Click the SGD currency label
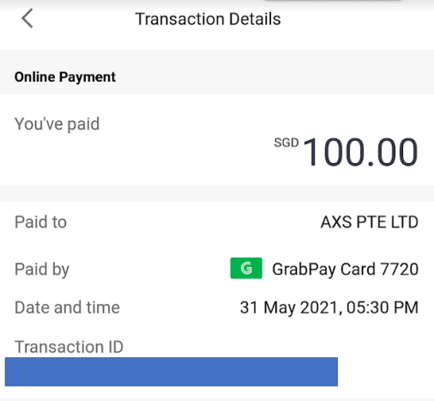 pos(286,143)
